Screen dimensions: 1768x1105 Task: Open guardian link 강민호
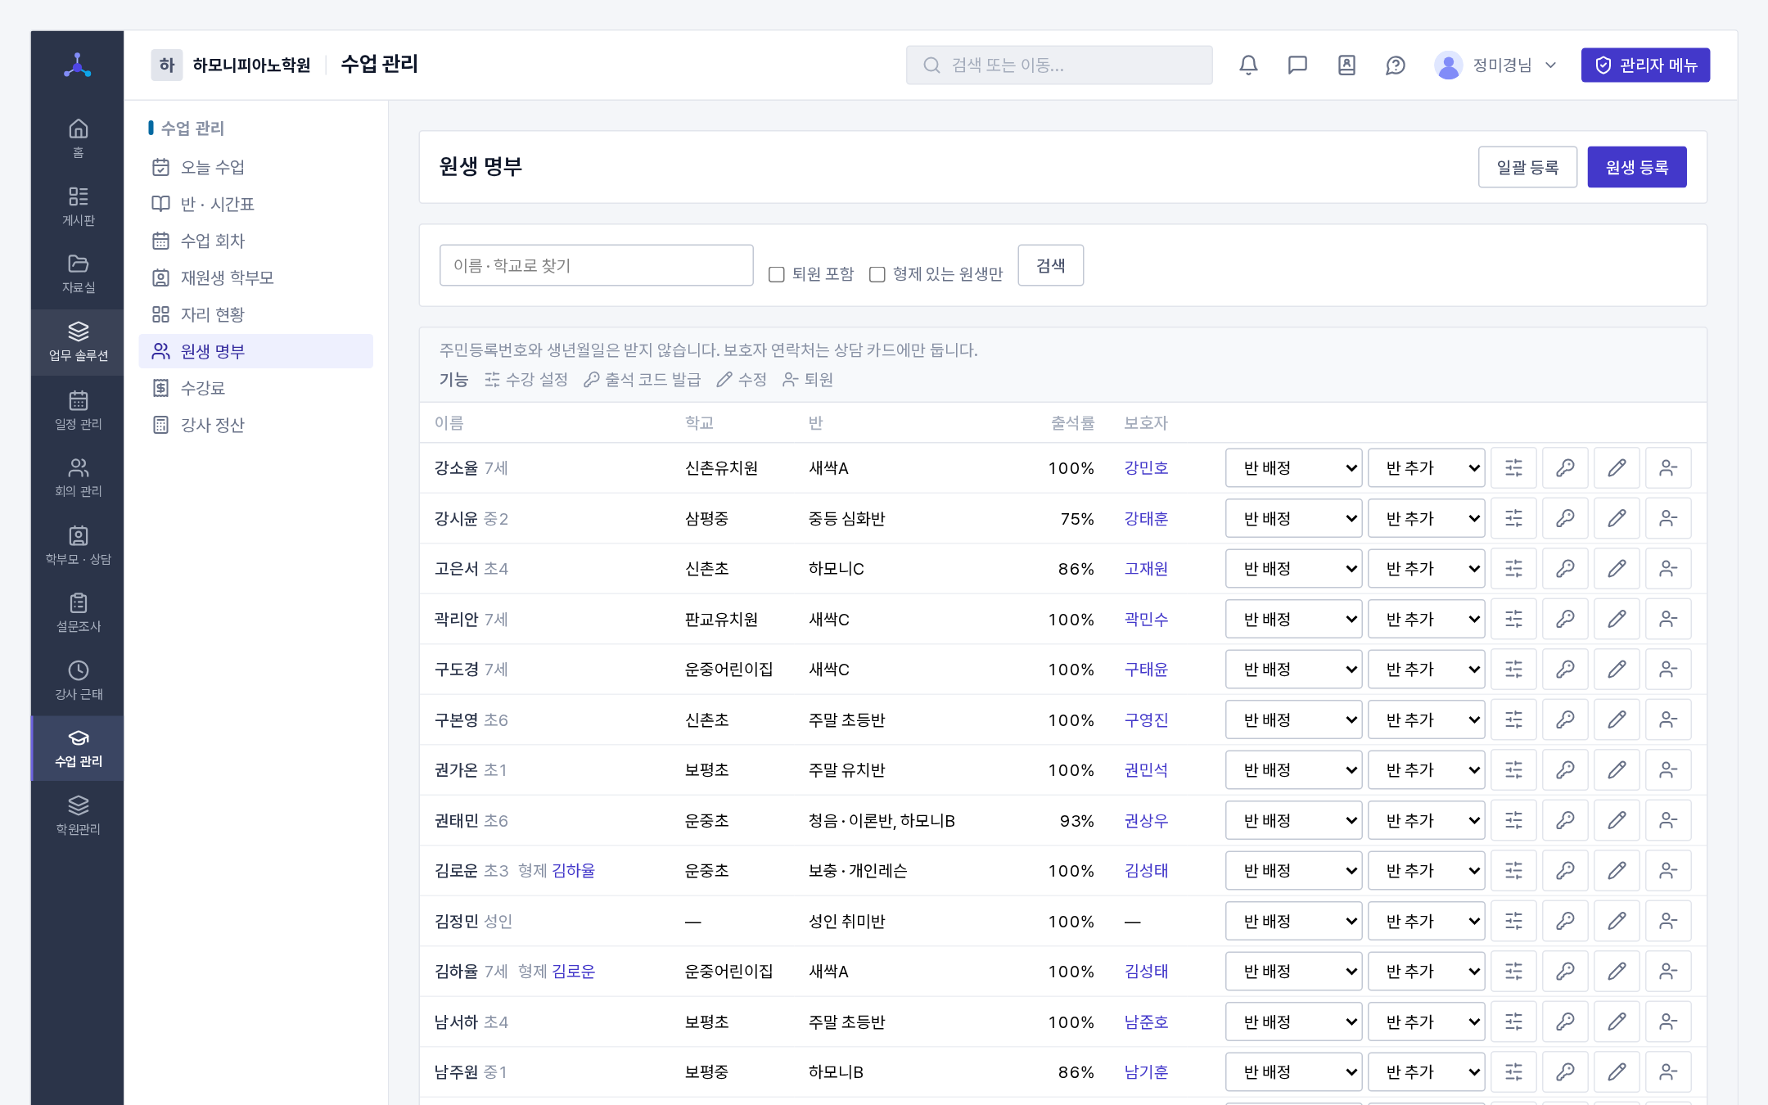pos(1146,468)
